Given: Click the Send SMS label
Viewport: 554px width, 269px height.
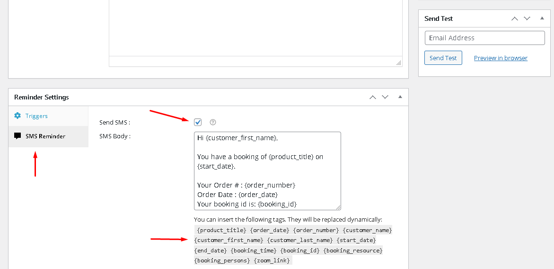Looking at the screenshot, I should click(115, 123).
